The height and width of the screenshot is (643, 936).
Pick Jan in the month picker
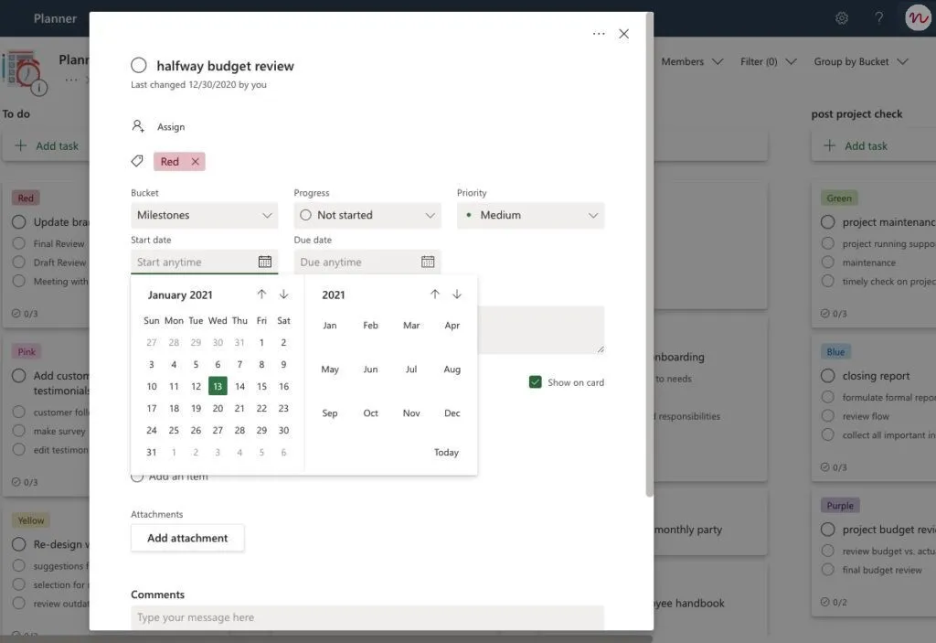(x=329, y=325)
